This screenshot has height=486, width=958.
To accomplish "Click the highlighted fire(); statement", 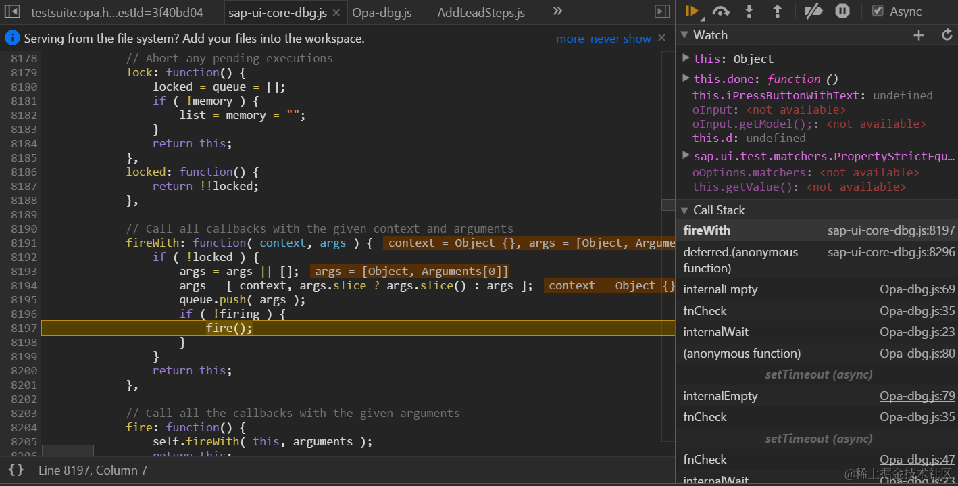I will pyautogui.click(x=229, y=328).
